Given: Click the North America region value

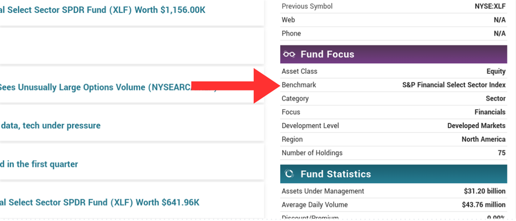Looking at the screenshot, I should click(x=483, y=139).
